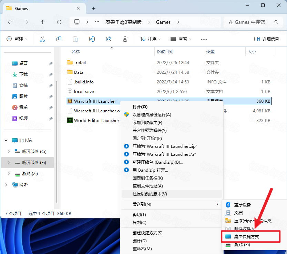
Task: Select the Data folder
Action: point(75,72)
